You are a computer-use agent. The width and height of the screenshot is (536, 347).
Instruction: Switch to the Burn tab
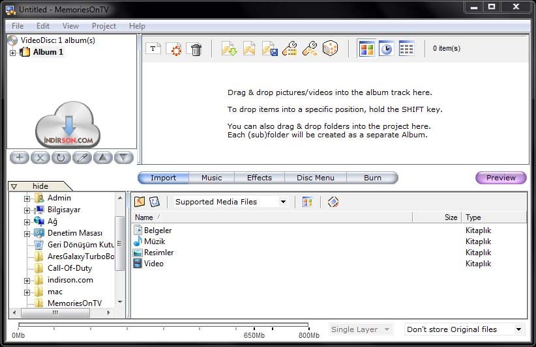pyautogui.click(x=372, y=178)
